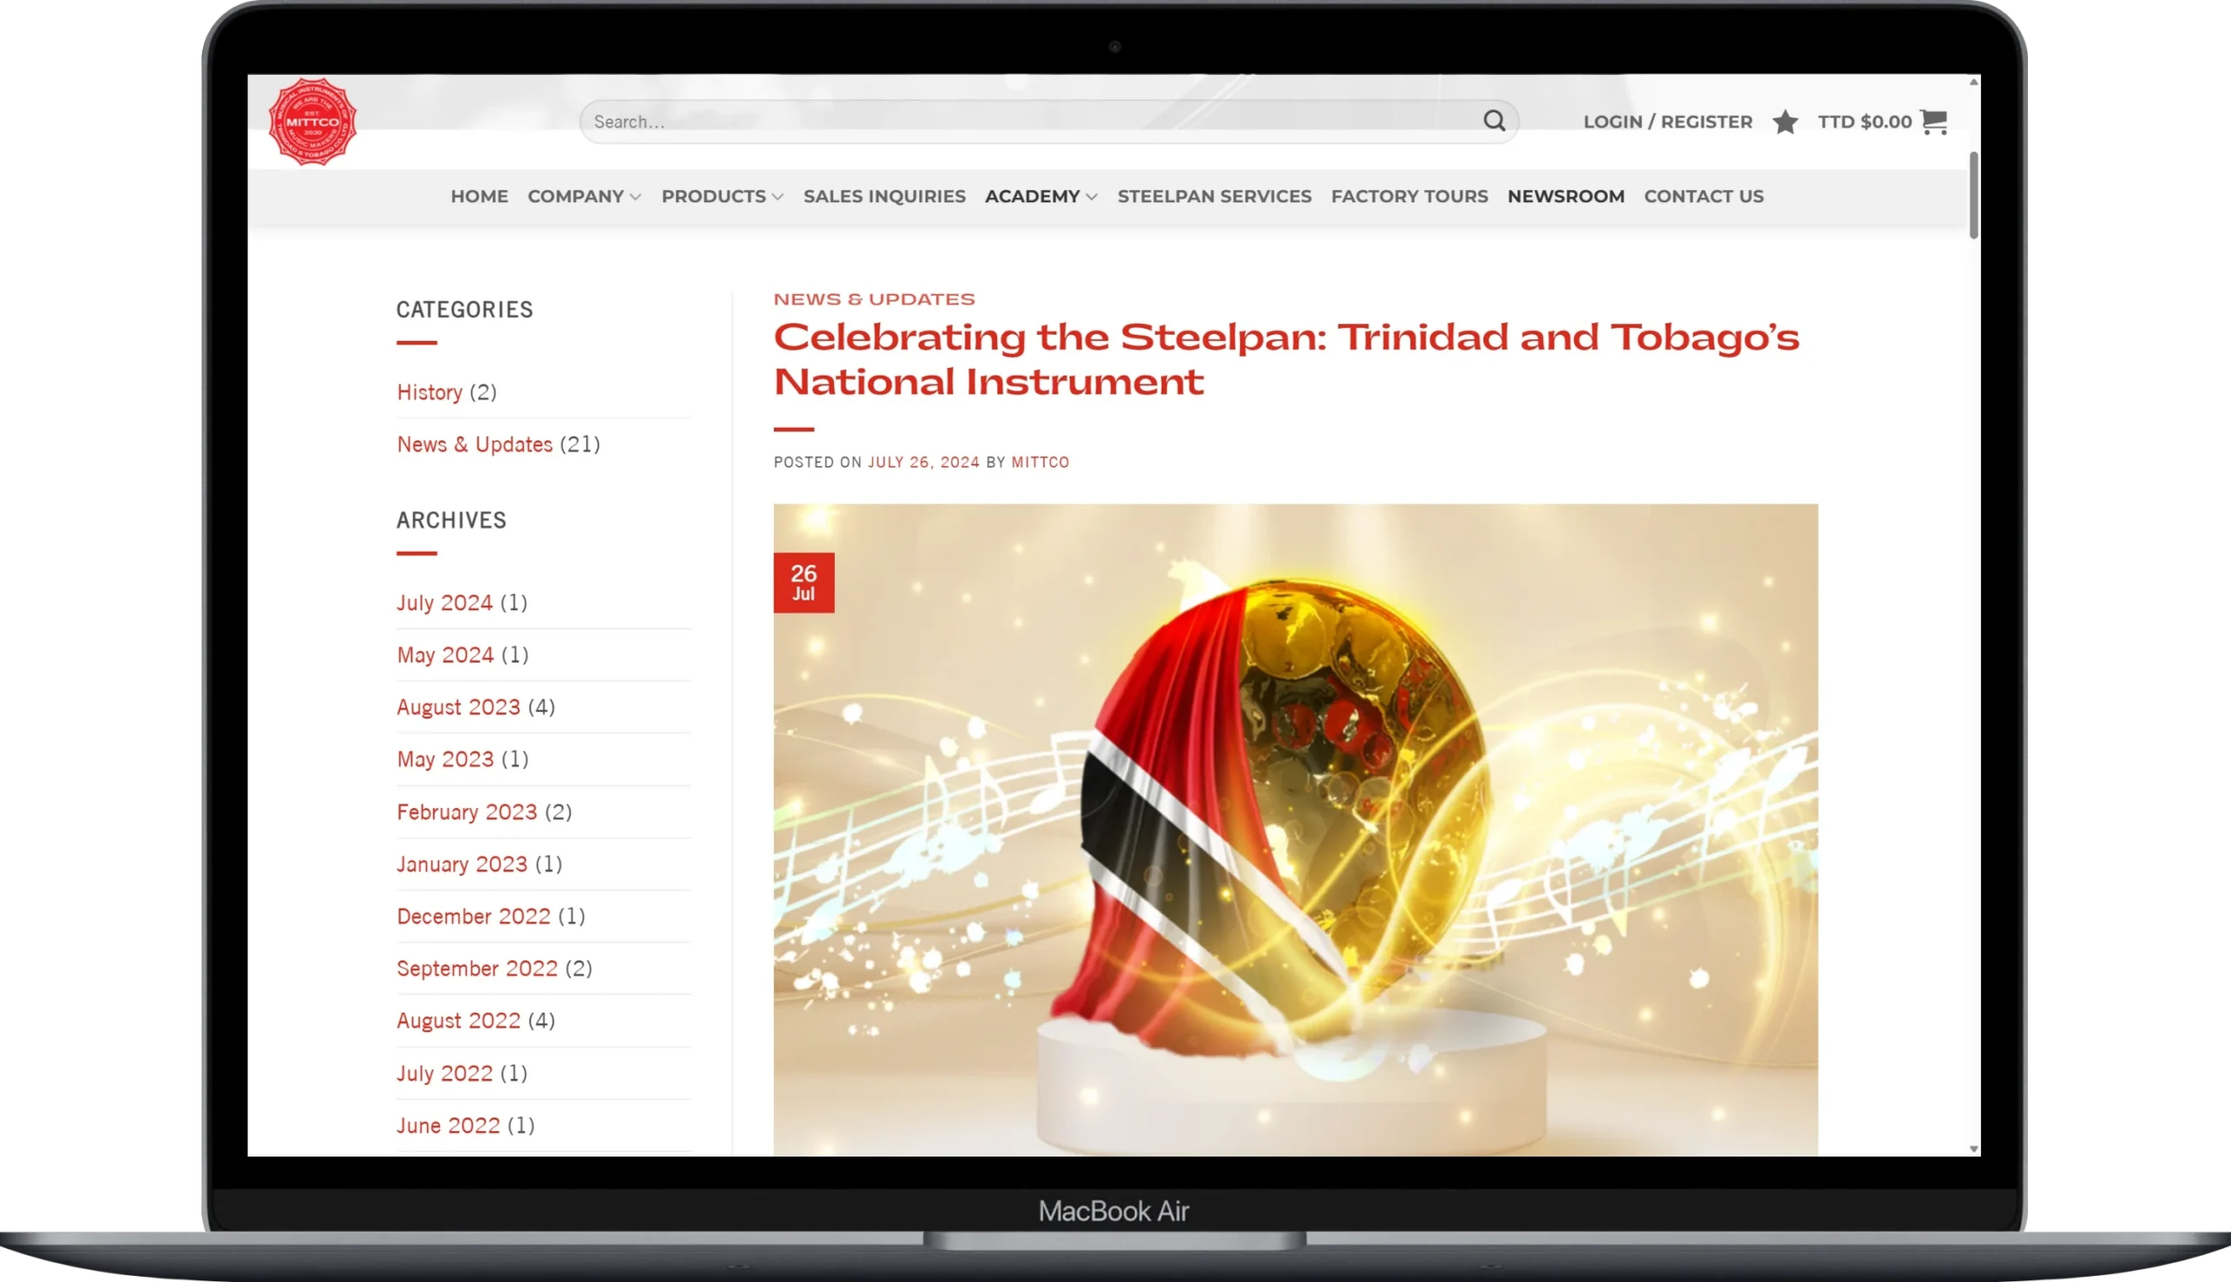Expand the Products dropdown menu

[x=721, y=196]
